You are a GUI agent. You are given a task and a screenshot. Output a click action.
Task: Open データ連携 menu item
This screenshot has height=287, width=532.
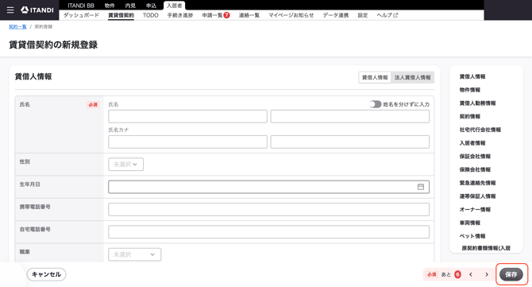[336, 15]
